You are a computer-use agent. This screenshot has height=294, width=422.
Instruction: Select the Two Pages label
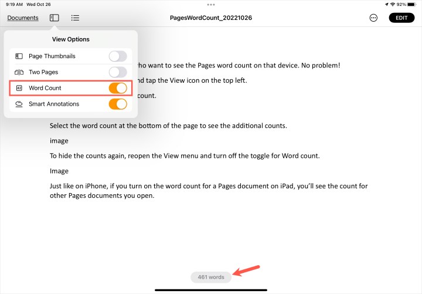pyautogui.click(x=43, y=72)
